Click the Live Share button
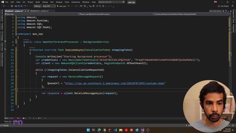This screenshot has height=133, width=236. point(223,6)
